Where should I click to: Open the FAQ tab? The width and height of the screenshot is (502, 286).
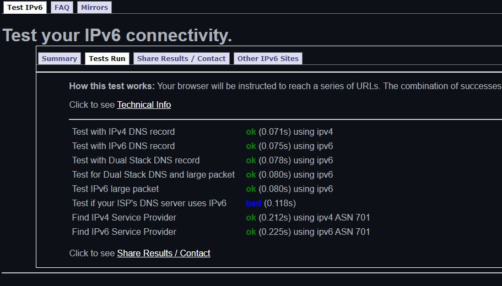click(x=62, y=7)
